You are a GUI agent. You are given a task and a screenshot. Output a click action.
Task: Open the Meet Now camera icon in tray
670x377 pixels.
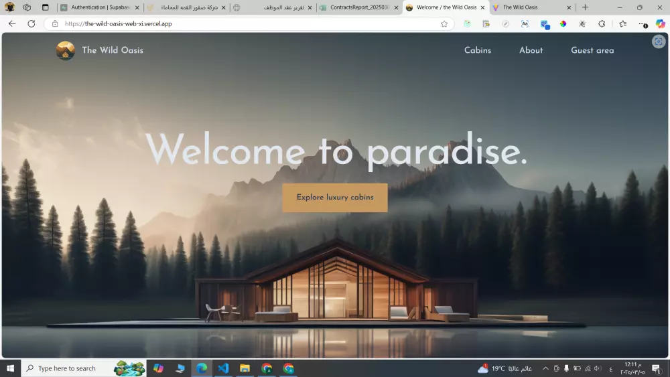[x=556, y=368]
